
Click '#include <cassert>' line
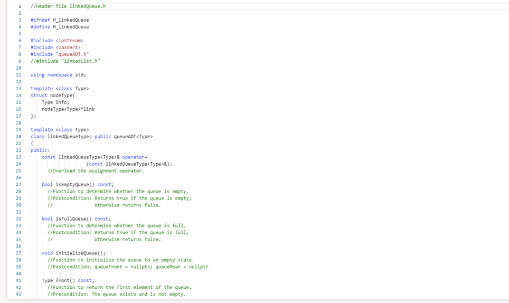[55, 48]
